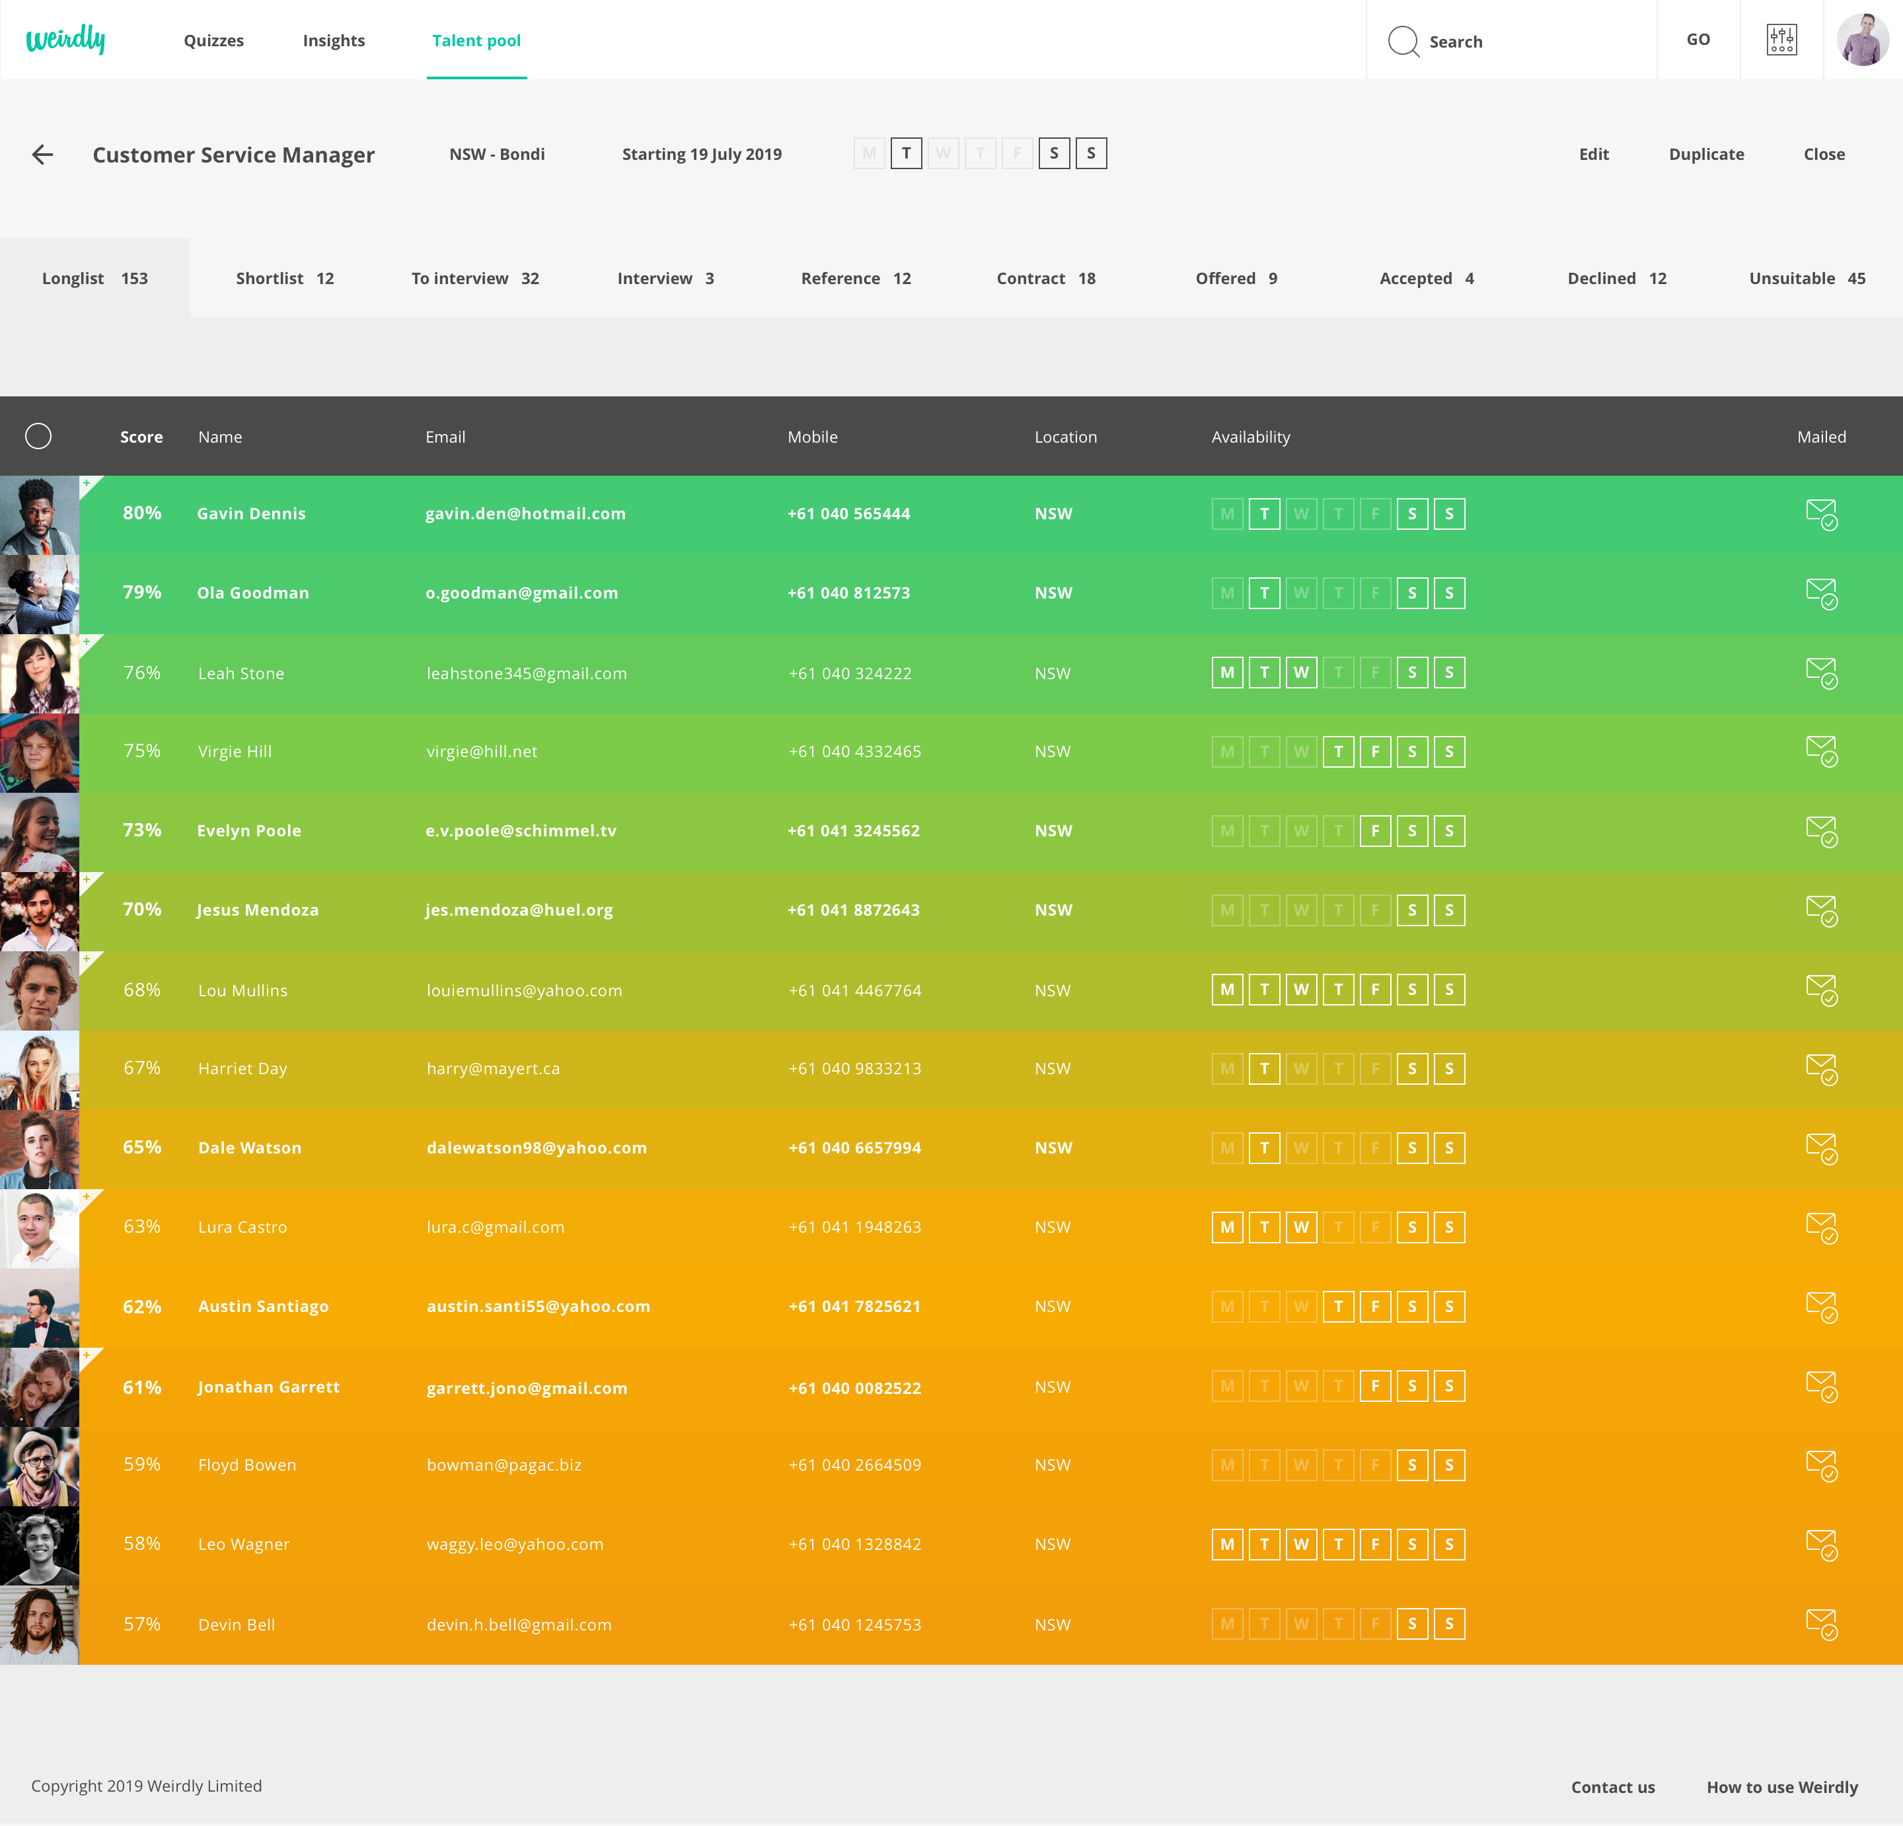Click the search magnifier icon
The height and width of the screenshot is (1826, 1903).
pyautogui.click(x=1403, y=41)
